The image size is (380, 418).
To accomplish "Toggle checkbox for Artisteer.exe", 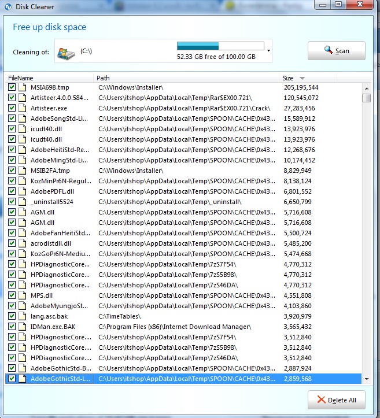I will (x=12, y=108).
